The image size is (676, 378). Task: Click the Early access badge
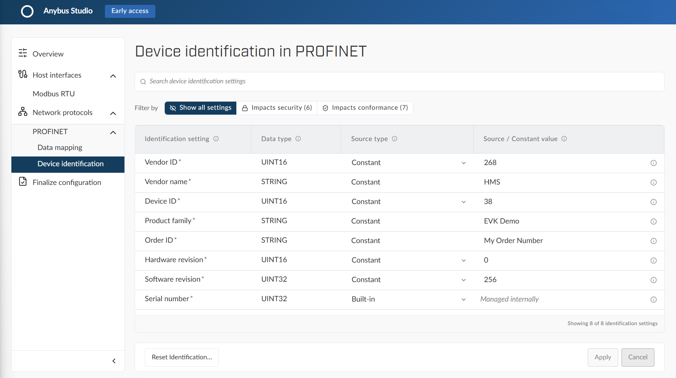coord(130,11)
